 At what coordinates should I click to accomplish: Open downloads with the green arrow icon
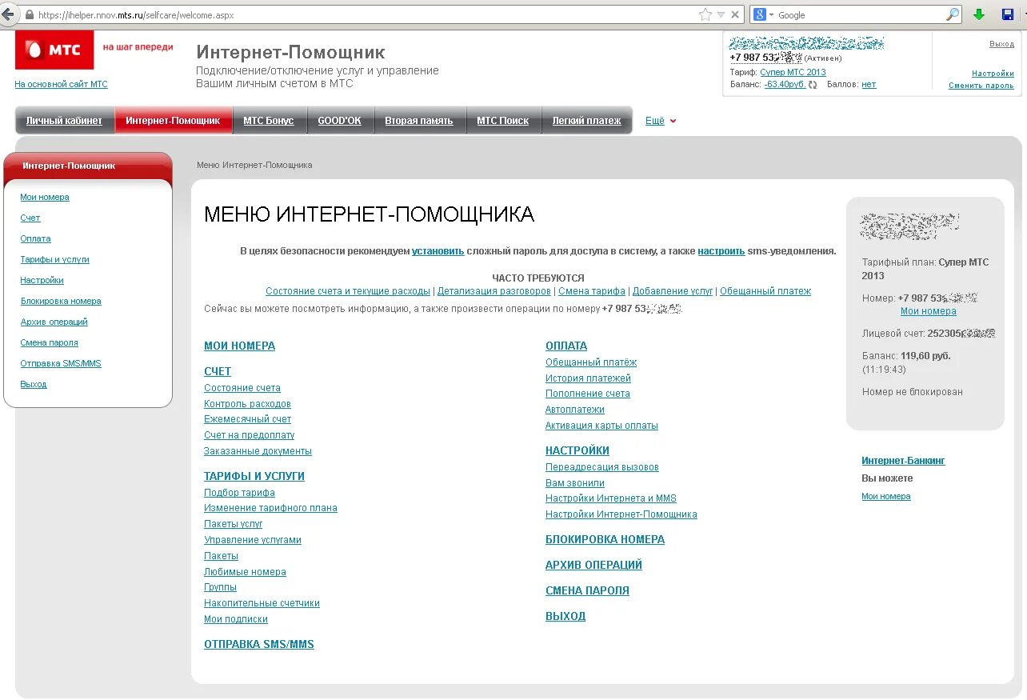tap(979, 14)
